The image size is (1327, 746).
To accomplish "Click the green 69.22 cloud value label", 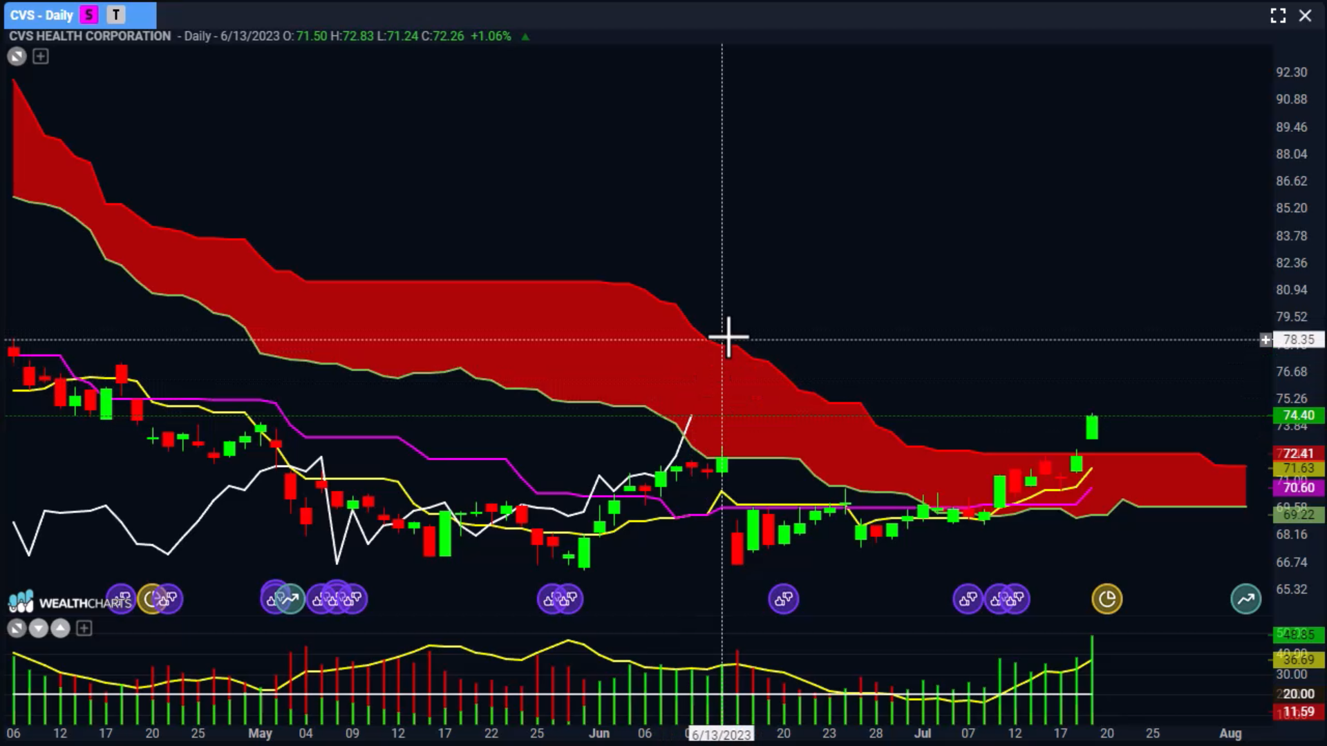I will point(1299,515).
